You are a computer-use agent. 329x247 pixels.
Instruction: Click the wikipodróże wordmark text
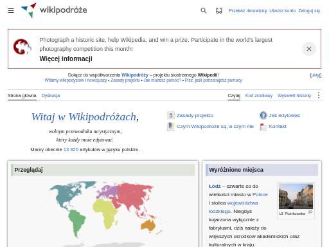[x=64, y=10]
